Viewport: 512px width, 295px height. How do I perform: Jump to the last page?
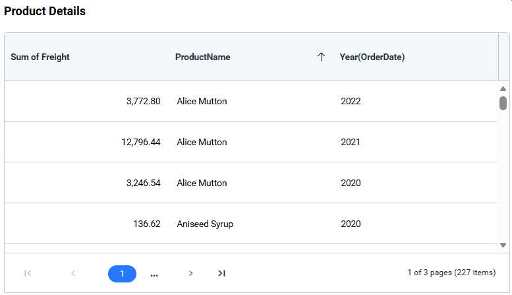(x=222, y=273)
